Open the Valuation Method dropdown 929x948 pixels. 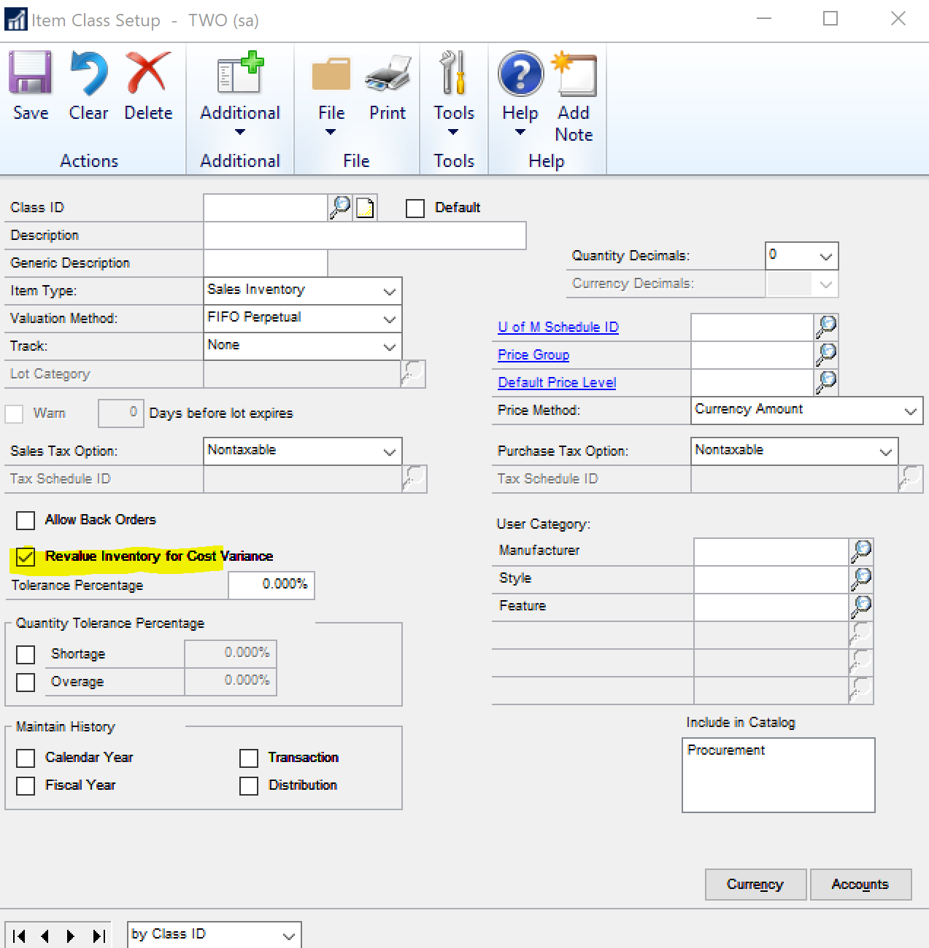tap(303, 319)
